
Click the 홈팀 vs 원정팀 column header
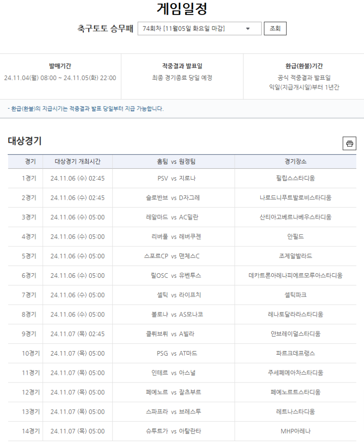point(176,161)
